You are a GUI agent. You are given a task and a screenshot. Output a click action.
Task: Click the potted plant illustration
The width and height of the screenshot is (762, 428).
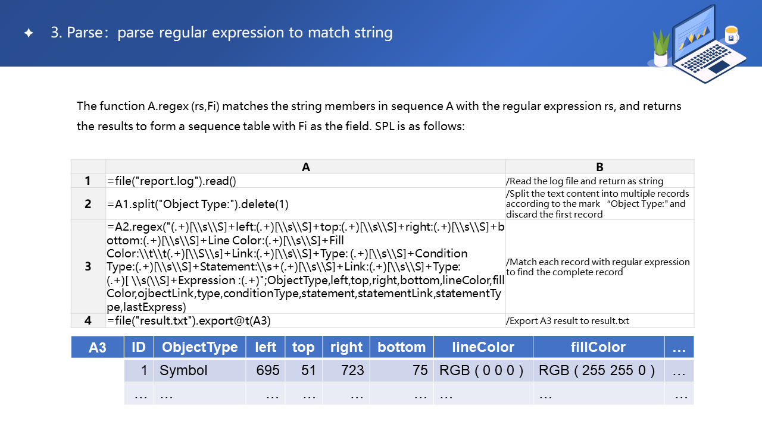click(660, 48)
